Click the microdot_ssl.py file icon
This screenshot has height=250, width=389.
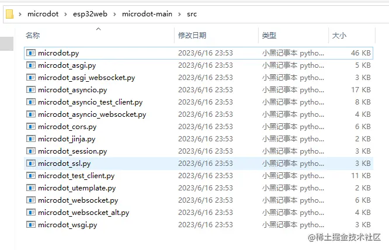31,163
